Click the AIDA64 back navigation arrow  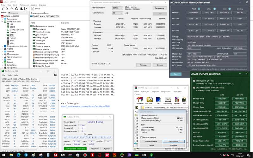tap(3, 9)
